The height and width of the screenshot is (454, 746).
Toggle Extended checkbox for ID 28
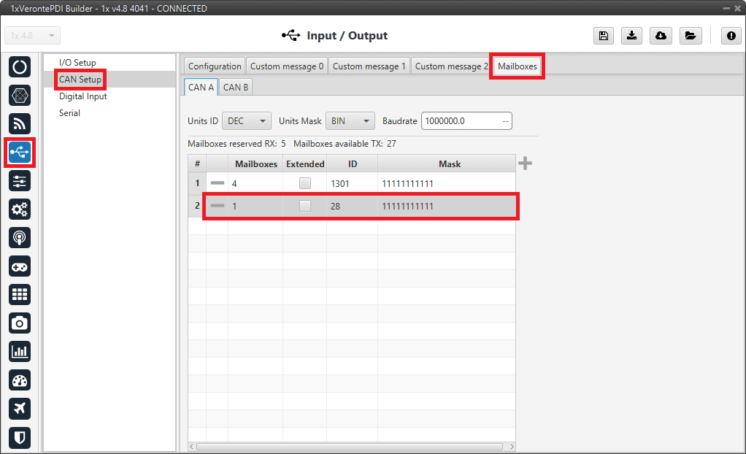pos(304,207)
